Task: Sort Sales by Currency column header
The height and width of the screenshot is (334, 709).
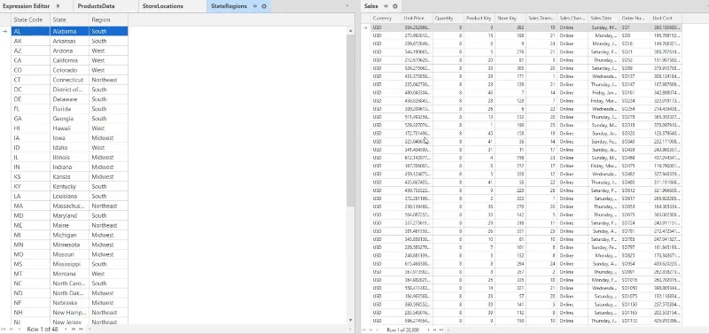Action: click(386, 18)
